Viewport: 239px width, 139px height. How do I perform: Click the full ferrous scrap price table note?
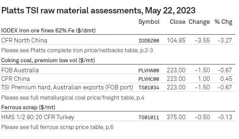57,127
